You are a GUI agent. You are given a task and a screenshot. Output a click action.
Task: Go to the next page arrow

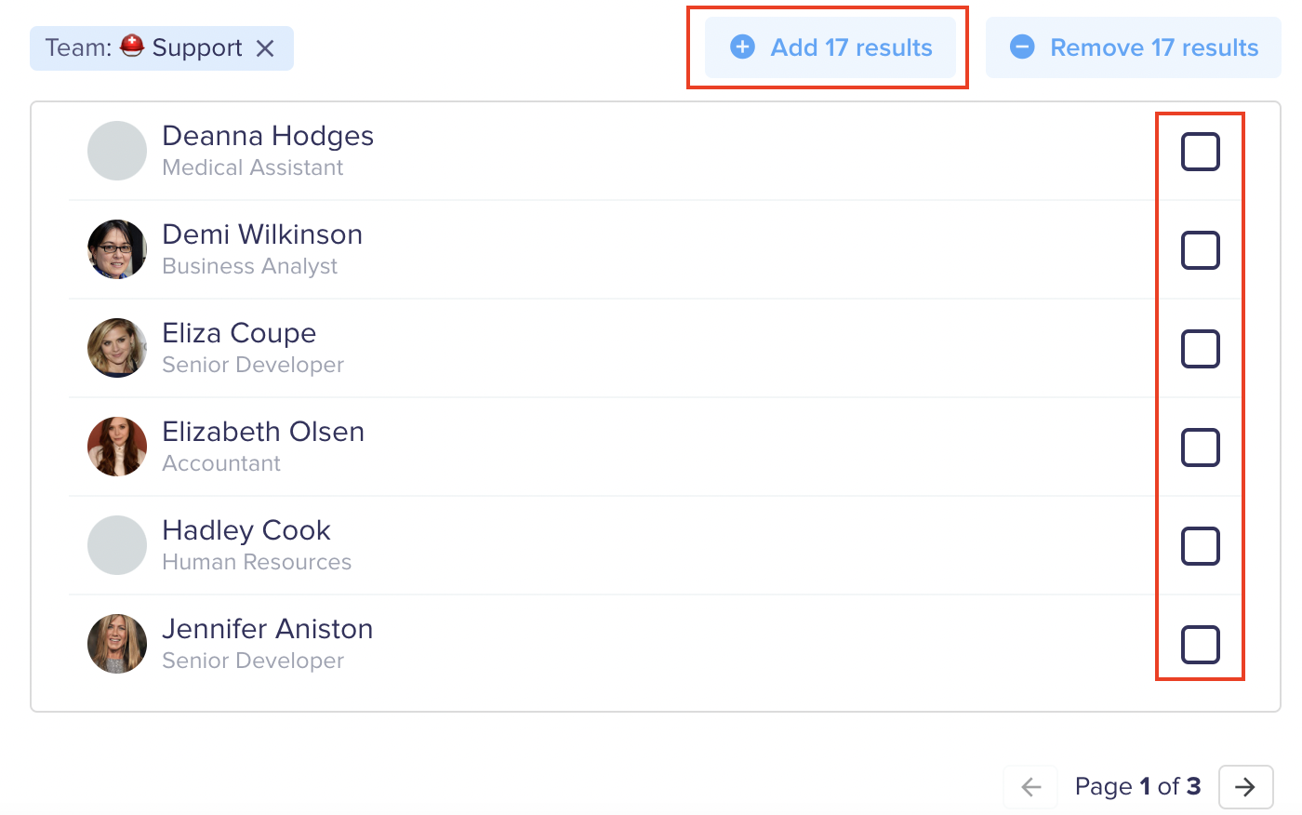click(1245, 787)
